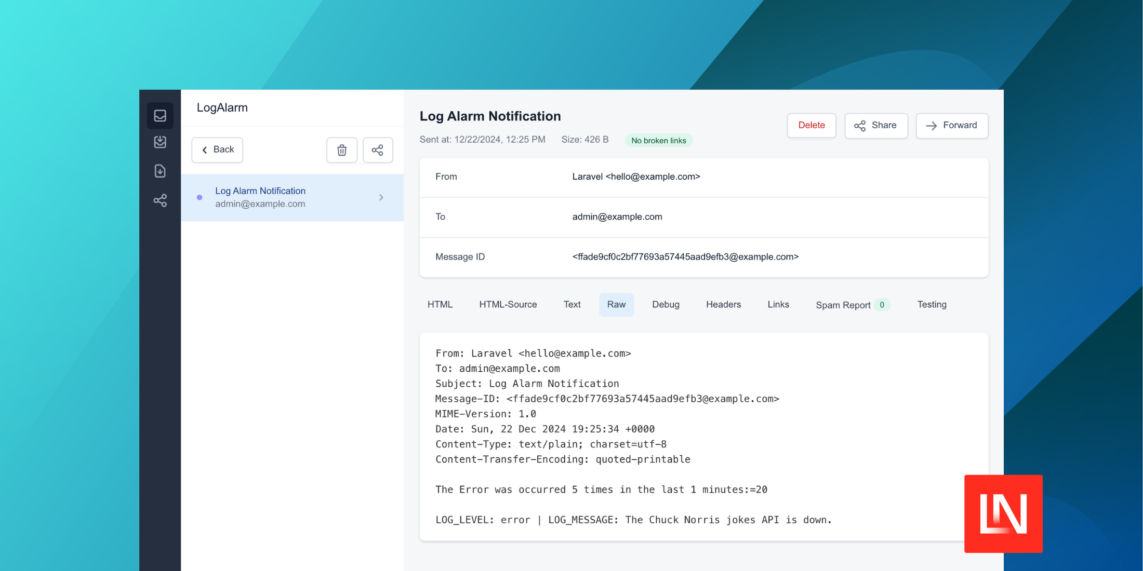
Task: Click the Message ID value in details table
Action: click(685, 257)
